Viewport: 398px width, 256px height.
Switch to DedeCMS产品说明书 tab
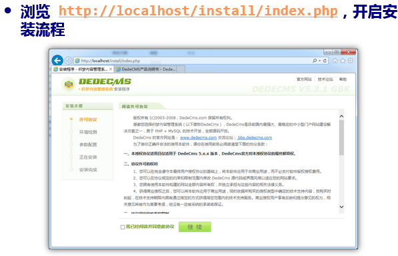[146, 69]
